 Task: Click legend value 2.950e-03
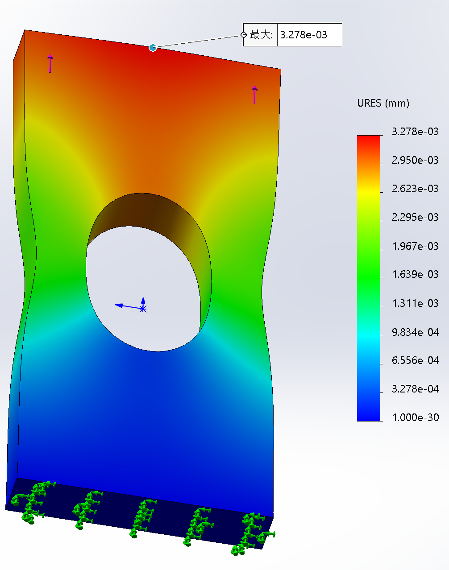[415, 160]
